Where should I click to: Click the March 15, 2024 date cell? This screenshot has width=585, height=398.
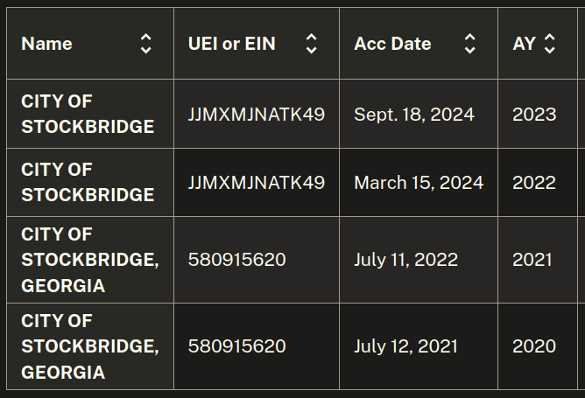pyautogui.click(x=419, y=183)
